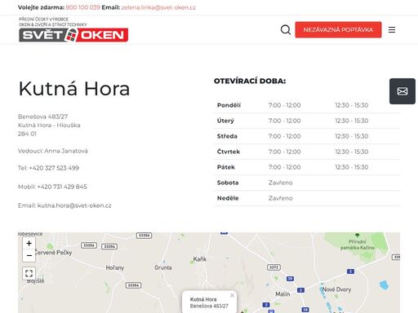Click the Neděle Zavřeno cell
The width and height of the screenshot is (418, 313).
click(281, 198)
